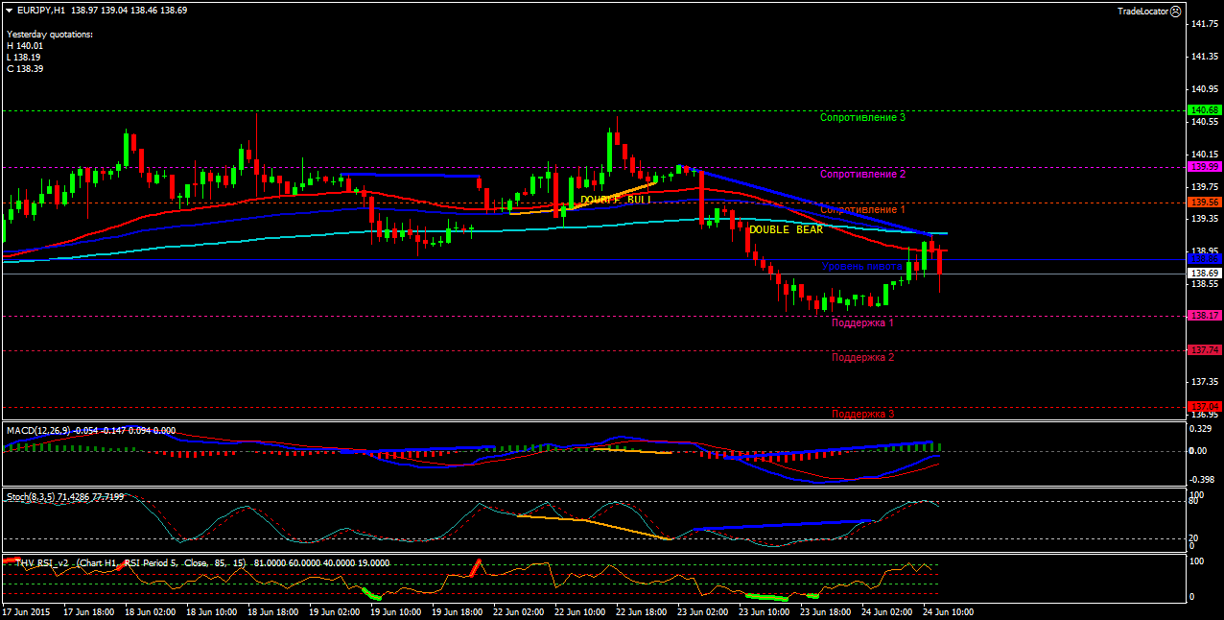Click the 0.329 MACD scale value
1224x620 pixels.
[1203, 430]
